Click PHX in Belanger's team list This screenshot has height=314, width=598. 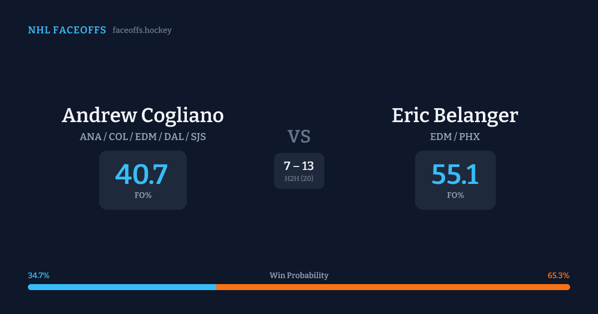[470, 137]
